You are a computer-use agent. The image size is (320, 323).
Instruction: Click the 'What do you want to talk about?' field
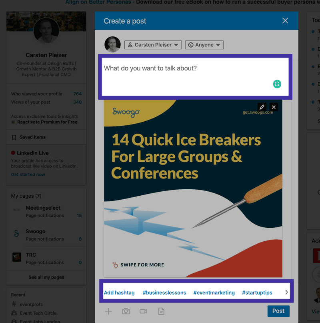point(195,76)
